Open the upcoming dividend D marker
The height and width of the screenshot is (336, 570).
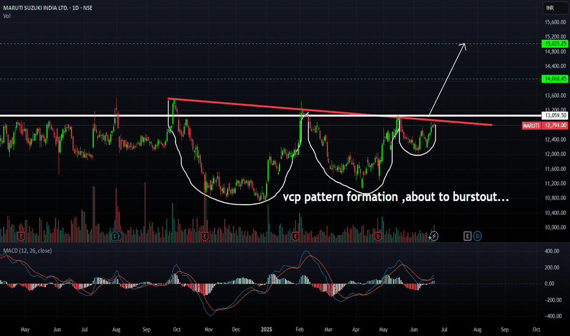point(477,236)
